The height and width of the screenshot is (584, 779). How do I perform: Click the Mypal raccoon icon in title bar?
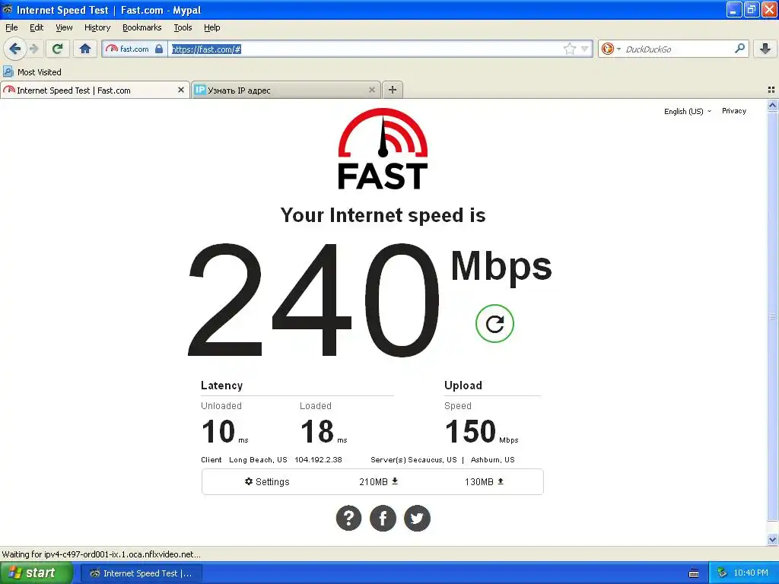point(8,9)
